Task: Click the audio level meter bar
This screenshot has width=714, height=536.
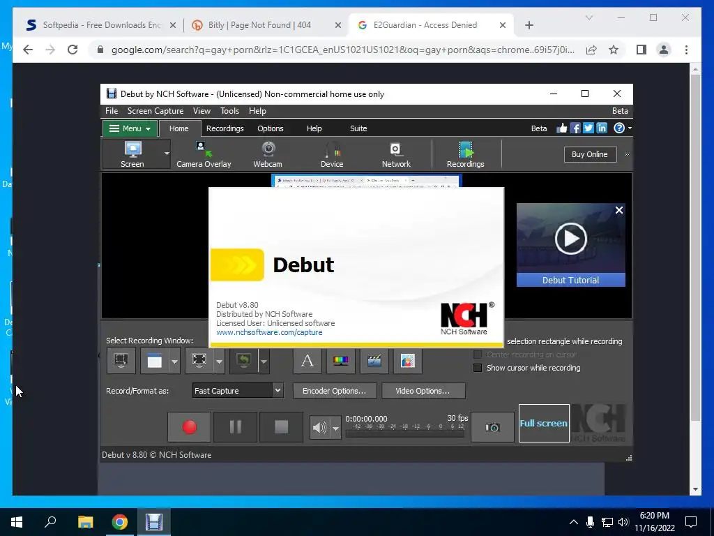Action: tap(405, 434)
